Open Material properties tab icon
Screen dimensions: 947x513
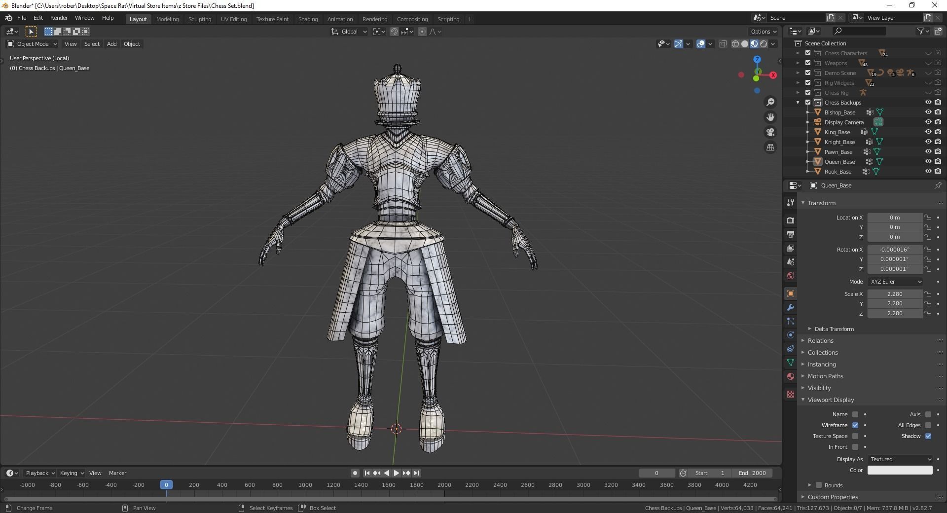pos(791,376)
